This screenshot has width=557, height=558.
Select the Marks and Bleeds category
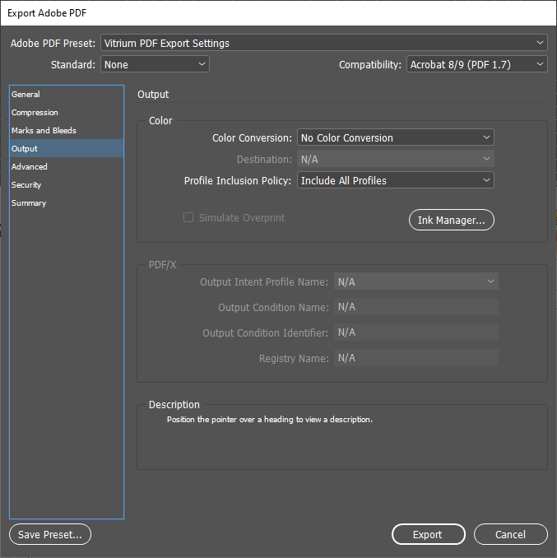pos(67,131)
